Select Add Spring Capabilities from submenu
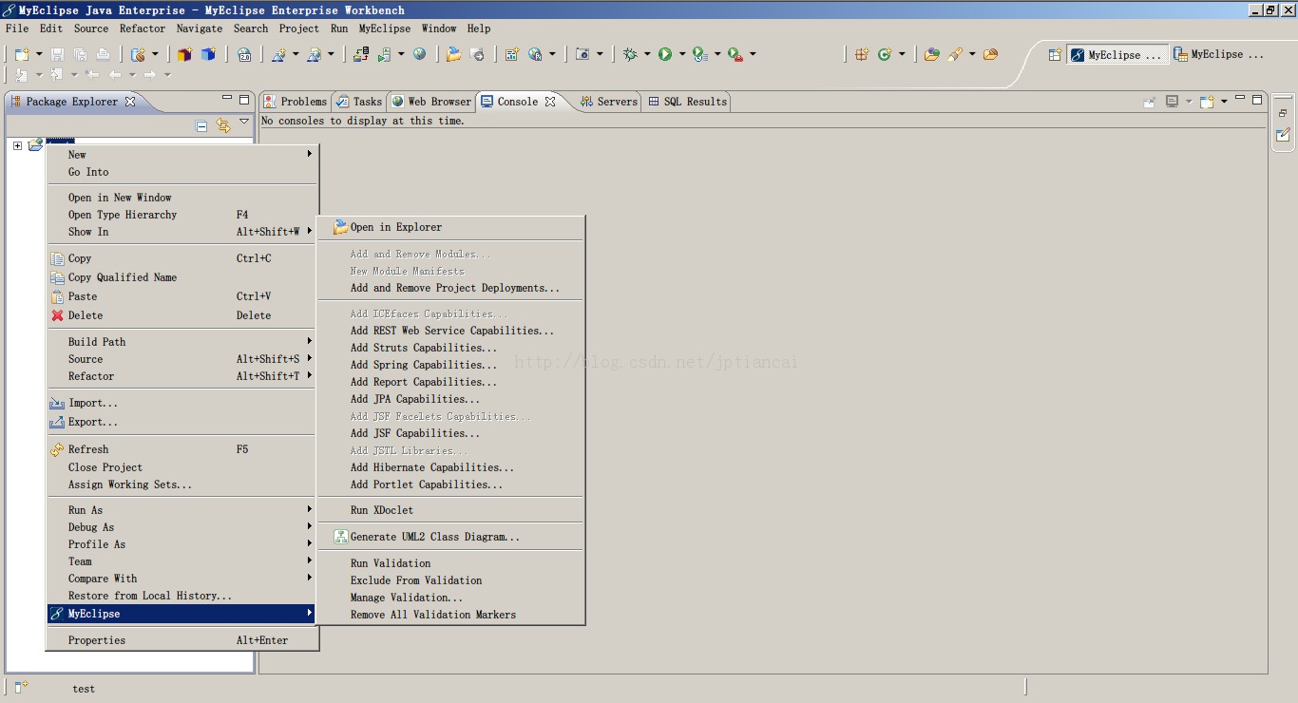The width and height of the screenshot is (1298, 703). point(423,365)
